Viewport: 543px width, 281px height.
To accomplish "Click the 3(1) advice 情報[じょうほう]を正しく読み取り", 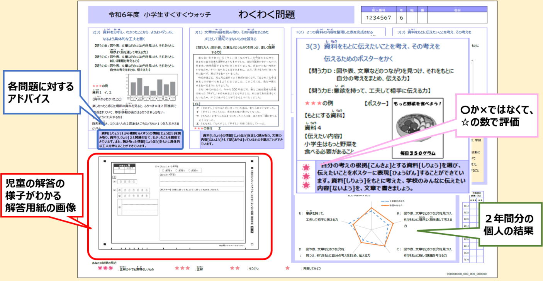I will point(242,139).
